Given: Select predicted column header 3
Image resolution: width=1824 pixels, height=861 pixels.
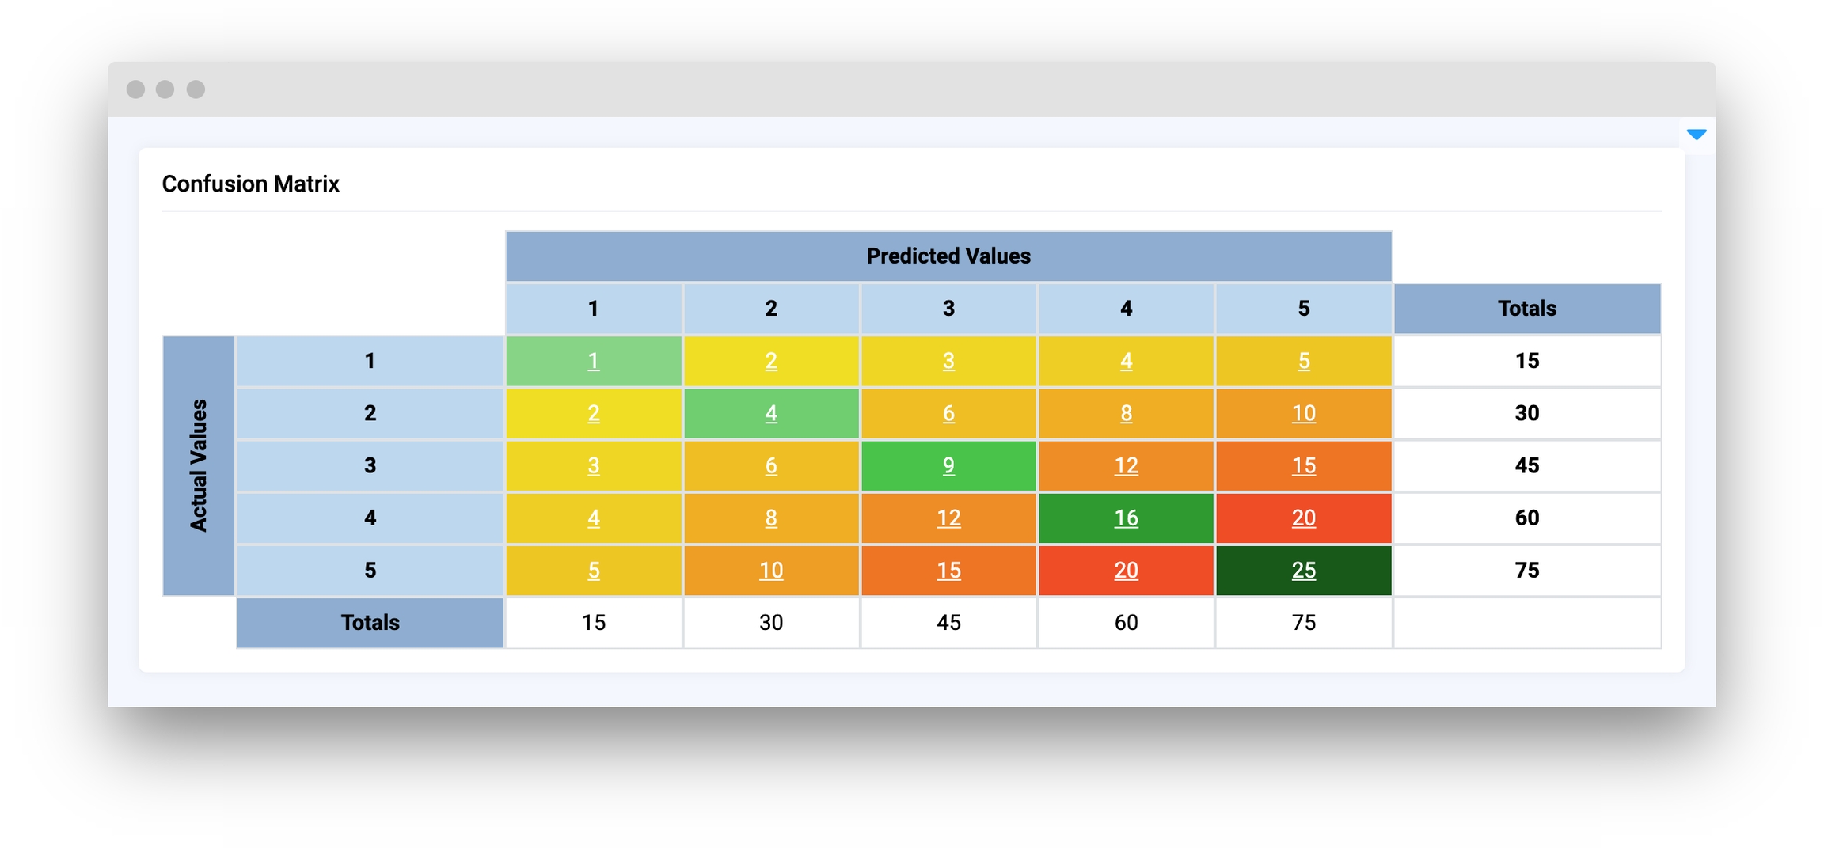Looking at the screenshot, I should 948,309.
